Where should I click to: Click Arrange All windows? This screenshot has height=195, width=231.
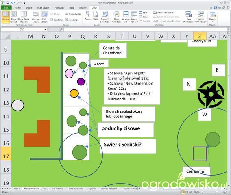coord(126,17)
